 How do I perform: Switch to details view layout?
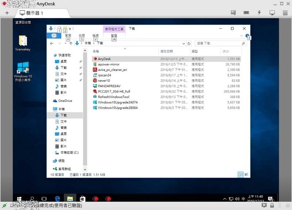[241, 175]
